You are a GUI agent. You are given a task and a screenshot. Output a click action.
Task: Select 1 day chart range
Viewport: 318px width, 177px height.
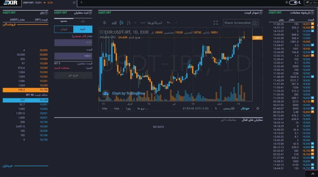pos(128,108)
